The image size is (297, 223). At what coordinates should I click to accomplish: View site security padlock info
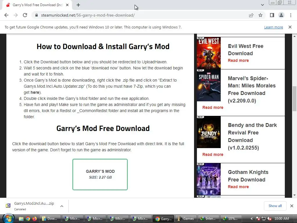pos(37,15)
